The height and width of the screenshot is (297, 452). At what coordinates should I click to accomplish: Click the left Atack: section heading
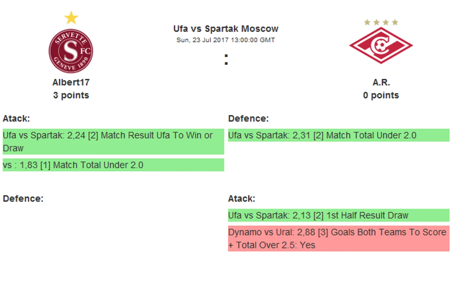pyautogui.click(x=16, y=119)
